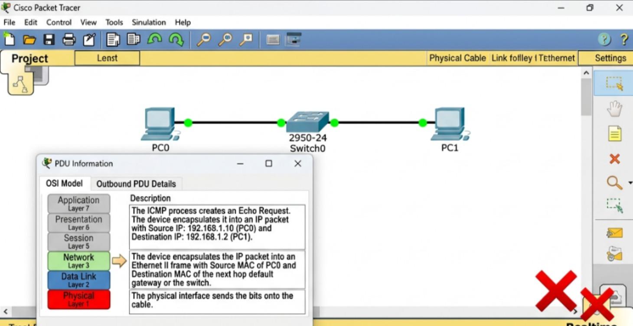Open the Sinulation menu
633x326 pixels.
click(149, 23)
